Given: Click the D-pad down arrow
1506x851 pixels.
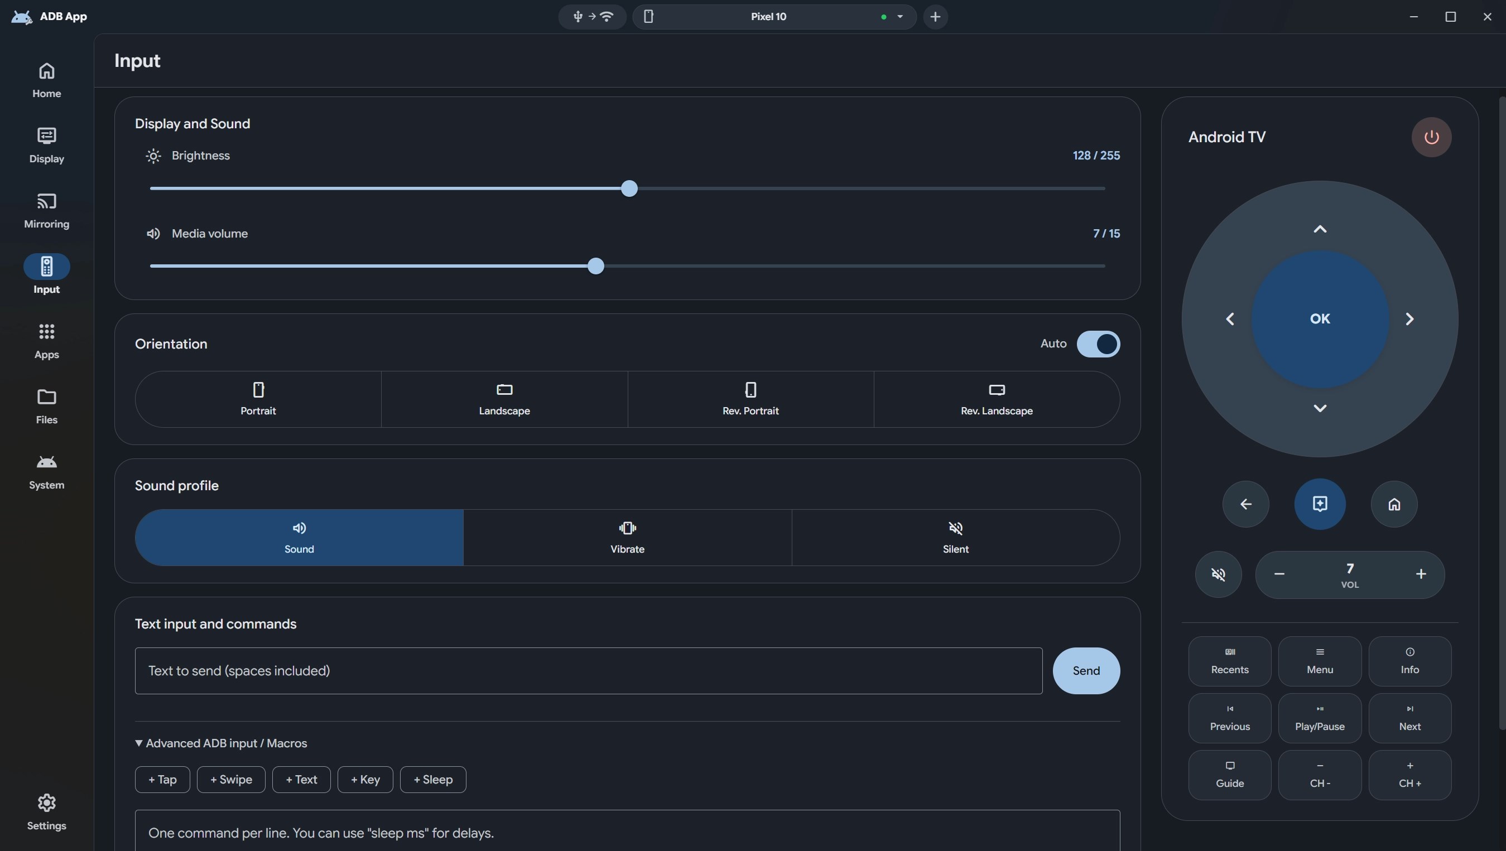Looking at the screenshot, I should 1320,408.
